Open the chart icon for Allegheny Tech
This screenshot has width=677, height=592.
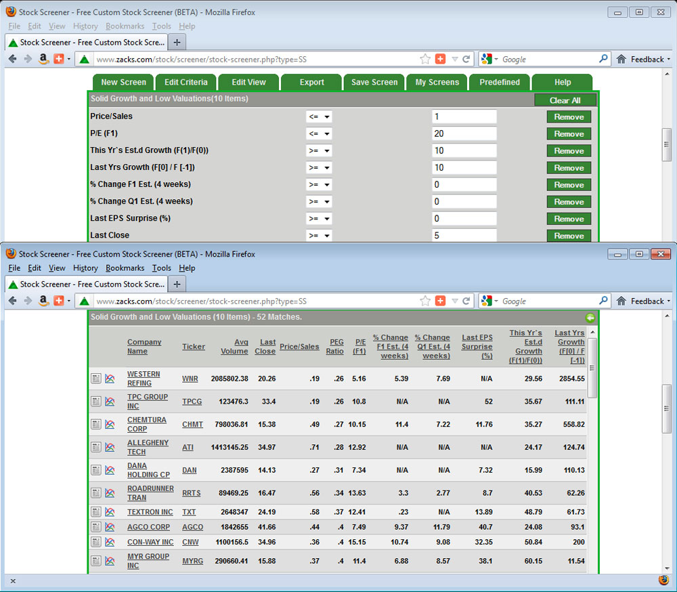tap(110, 447)
